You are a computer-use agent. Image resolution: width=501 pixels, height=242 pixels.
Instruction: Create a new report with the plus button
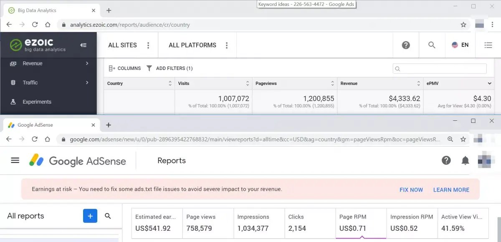pos(90,216)
